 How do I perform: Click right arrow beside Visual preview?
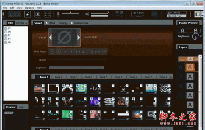tap(79, 37)
